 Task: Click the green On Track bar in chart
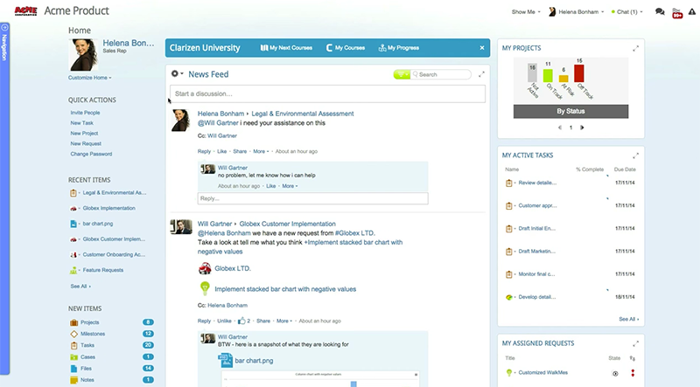(548, 75)
